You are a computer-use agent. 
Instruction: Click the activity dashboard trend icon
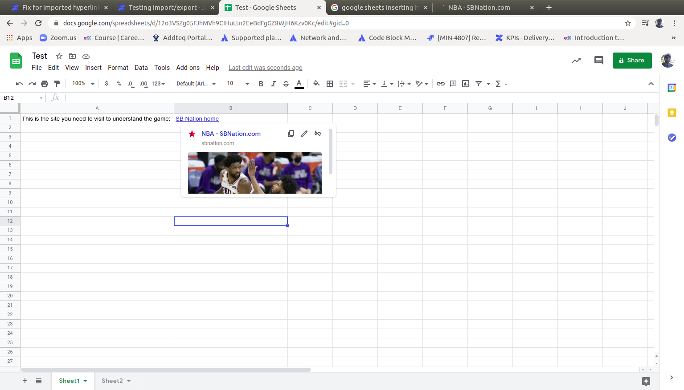[576, 61]
